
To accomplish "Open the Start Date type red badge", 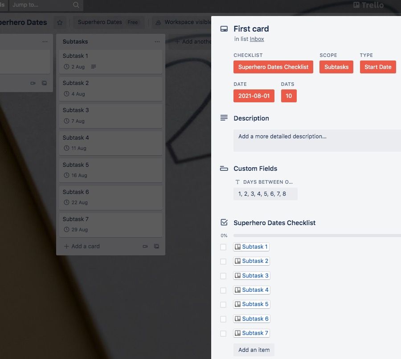I will click(x=378, y=67).
